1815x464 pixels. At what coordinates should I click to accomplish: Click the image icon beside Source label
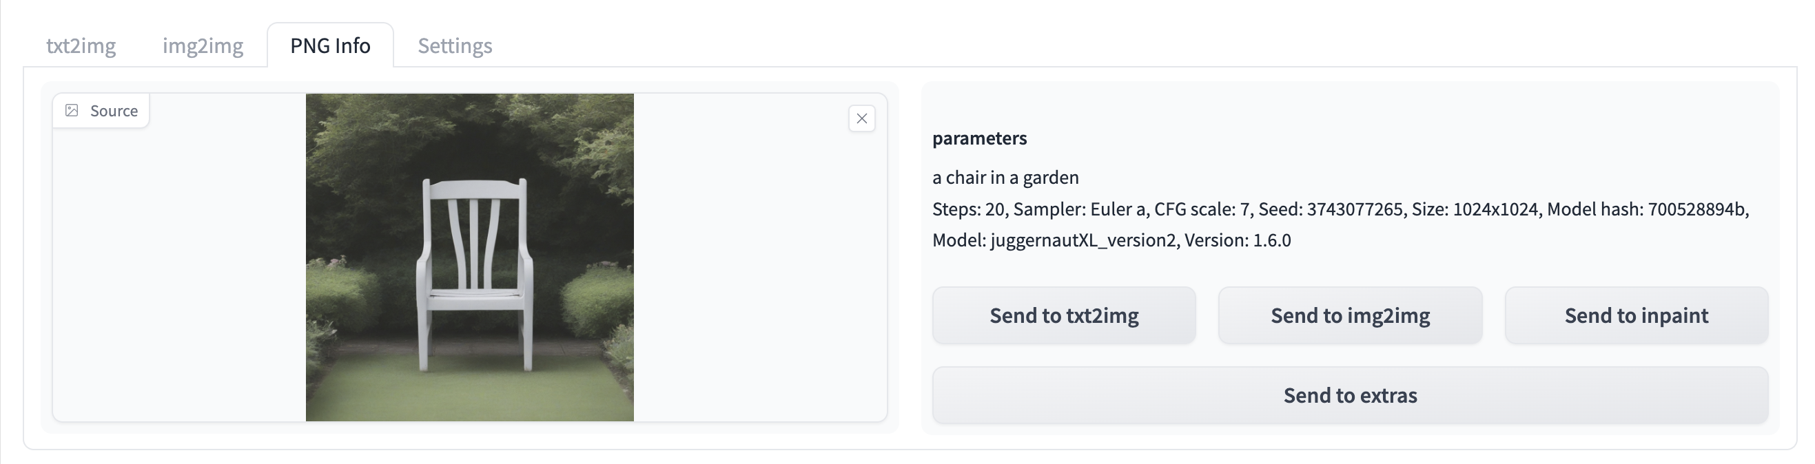coord(72,111)
